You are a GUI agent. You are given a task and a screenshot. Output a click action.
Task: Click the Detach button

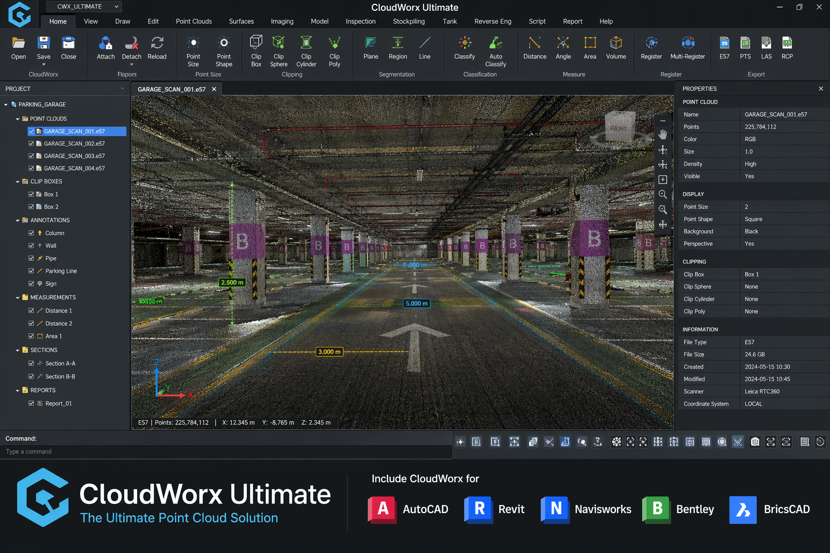(x=131, y=48)
